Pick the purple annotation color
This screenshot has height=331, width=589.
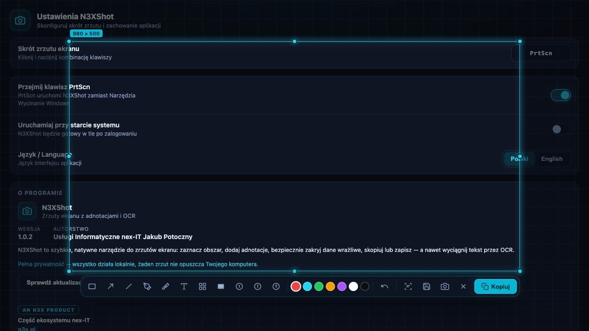click(x=342, y=286)
